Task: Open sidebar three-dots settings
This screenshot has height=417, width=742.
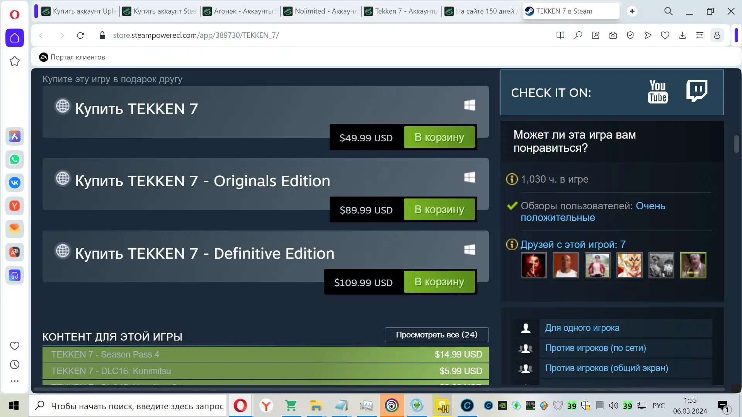Action: [15, 381]
